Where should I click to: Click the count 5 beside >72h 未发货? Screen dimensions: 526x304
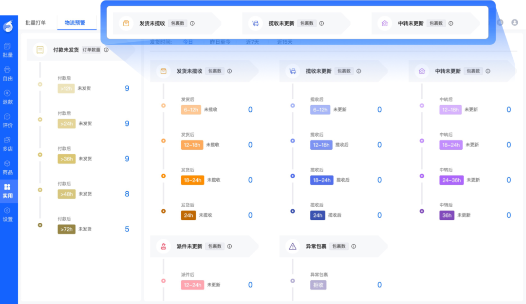click(126, 229)
